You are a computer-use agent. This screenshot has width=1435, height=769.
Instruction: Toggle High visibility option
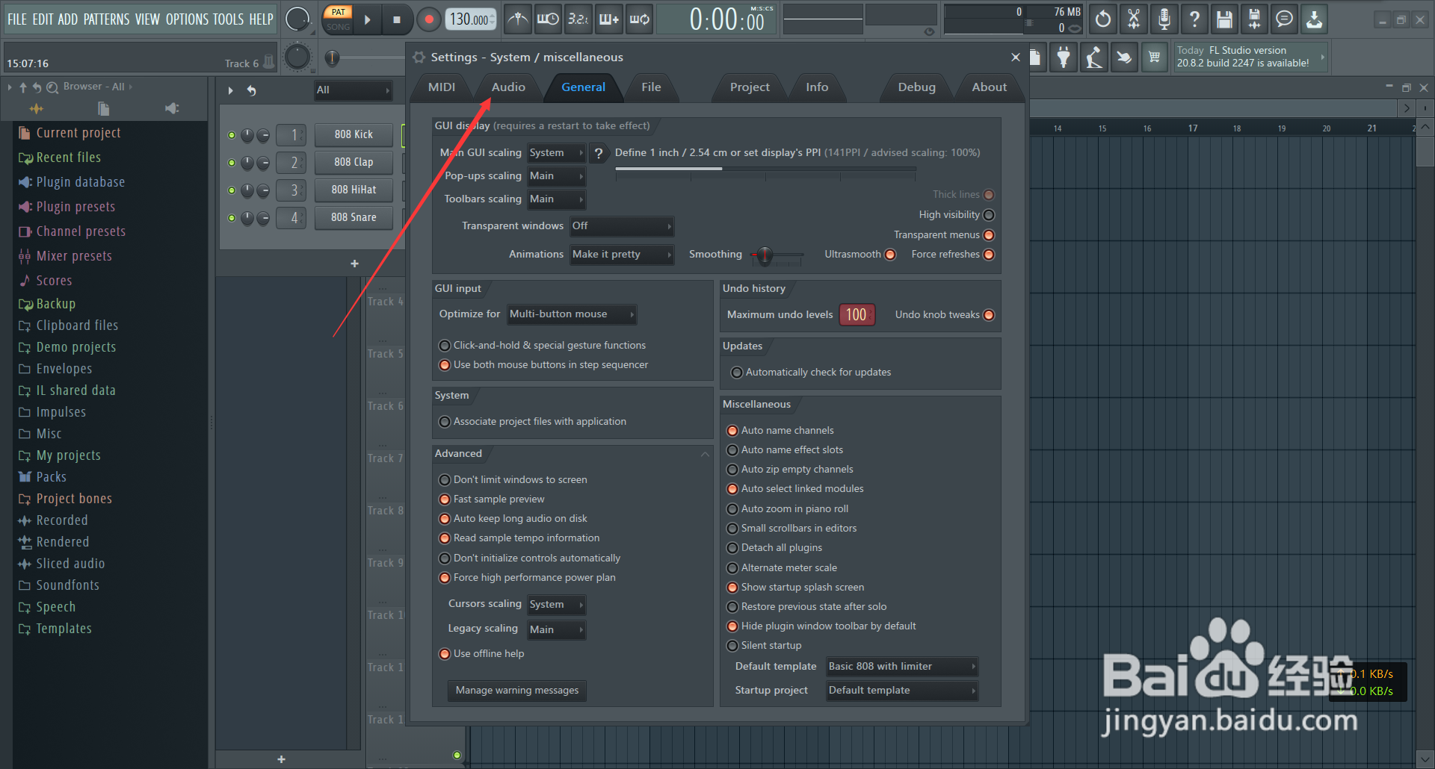(989, 215)
